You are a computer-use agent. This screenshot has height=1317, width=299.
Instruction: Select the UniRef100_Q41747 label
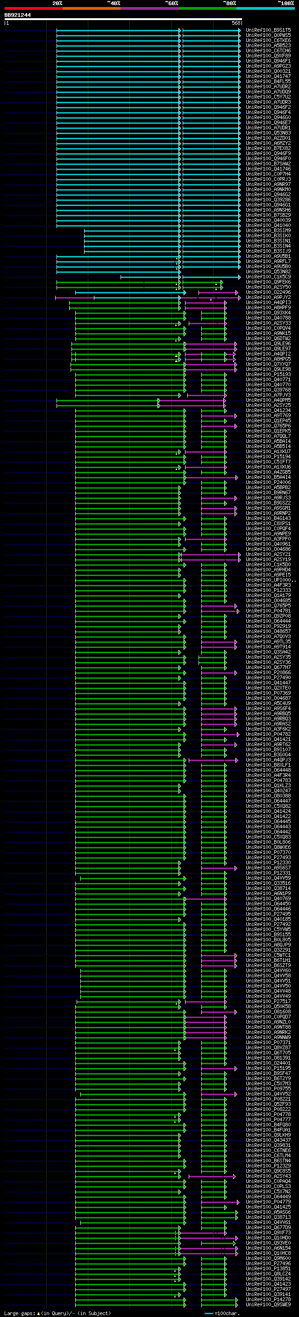pos(268,76)
